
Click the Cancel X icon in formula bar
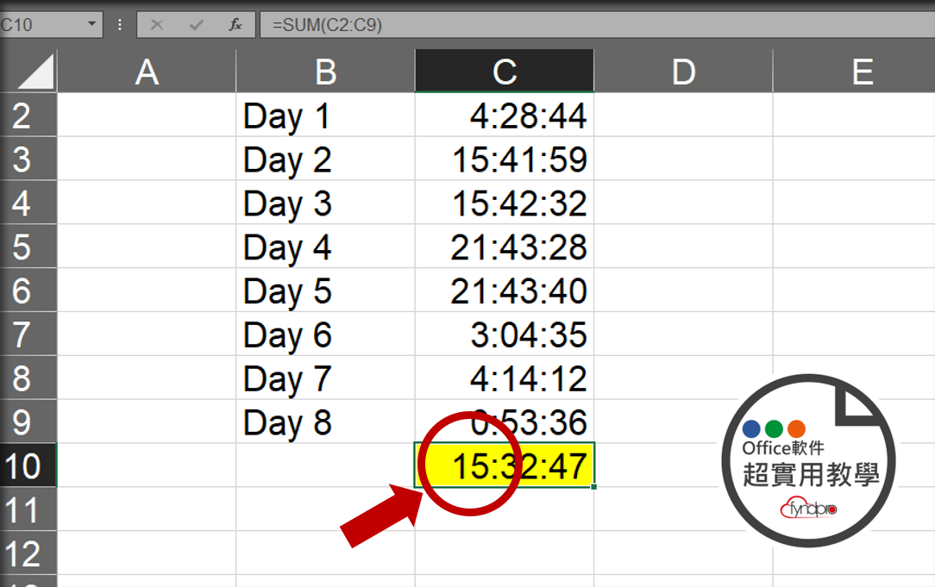coord(157,24)
